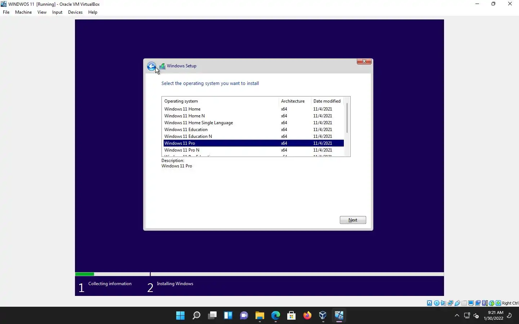This screenshot has height=324, width=519.
Task: Click the x64 cell of Windows 11 Education
Action: [284, 130]
